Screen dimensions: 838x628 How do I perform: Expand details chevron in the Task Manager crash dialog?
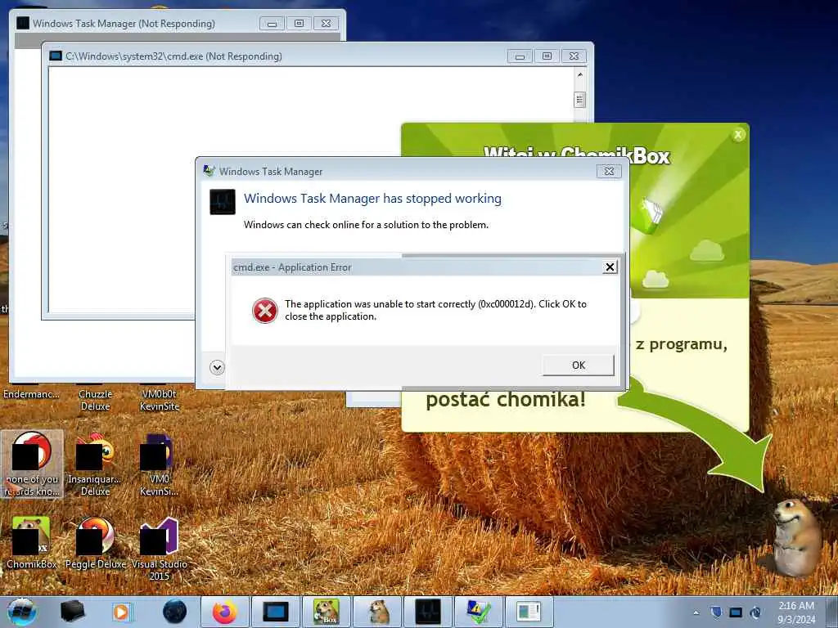click(217, 367)
